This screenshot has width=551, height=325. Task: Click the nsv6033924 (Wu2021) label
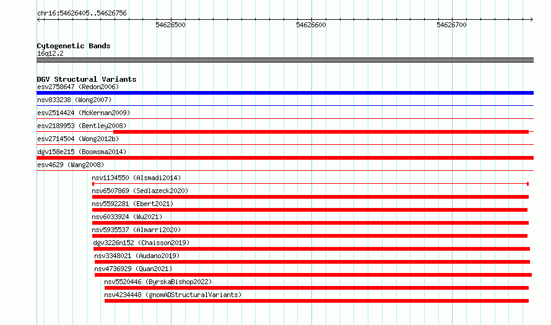(127, 217)
